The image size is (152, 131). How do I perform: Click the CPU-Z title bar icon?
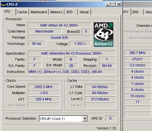click(3, 5)
